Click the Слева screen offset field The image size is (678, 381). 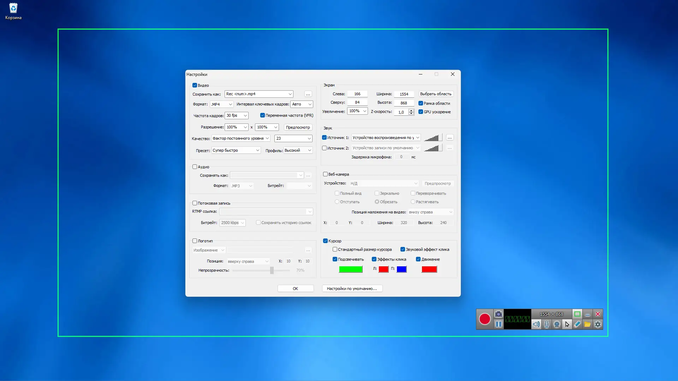(357, 94)
